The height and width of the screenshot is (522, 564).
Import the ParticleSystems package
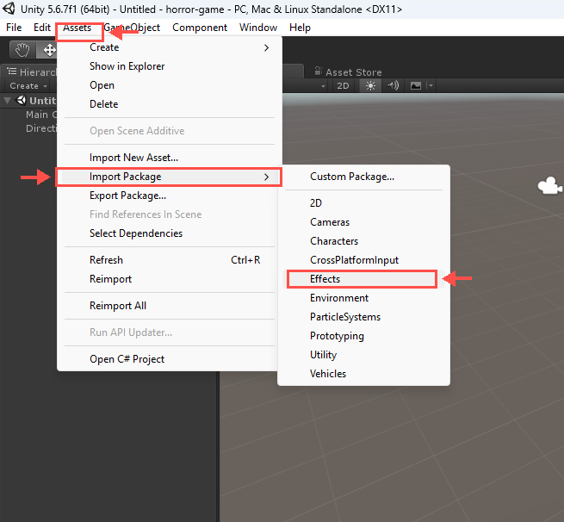point(363,317)
